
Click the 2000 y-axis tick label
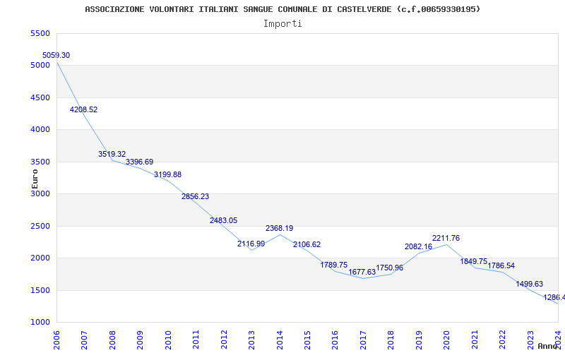tap(40, 258)
